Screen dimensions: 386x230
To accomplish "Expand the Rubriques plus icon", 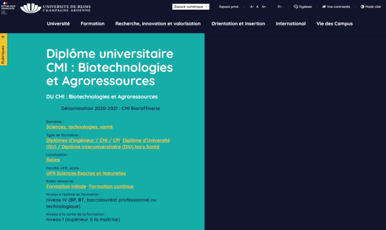I will click(x=3, y=37).
